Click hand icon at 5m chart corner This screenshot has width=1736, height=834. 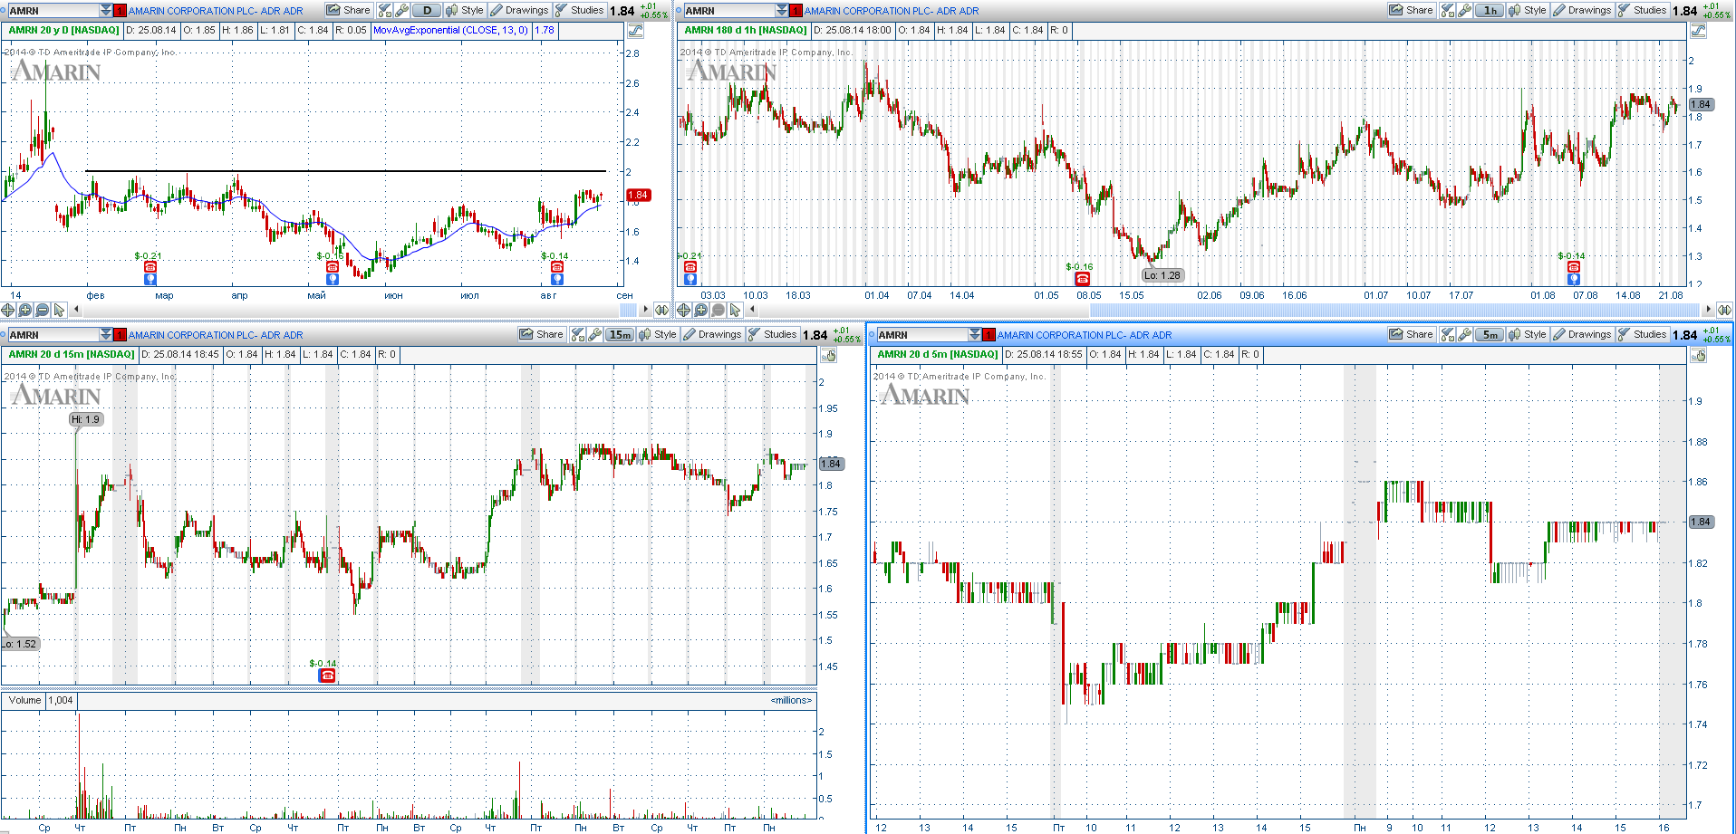coord(1699,355)
